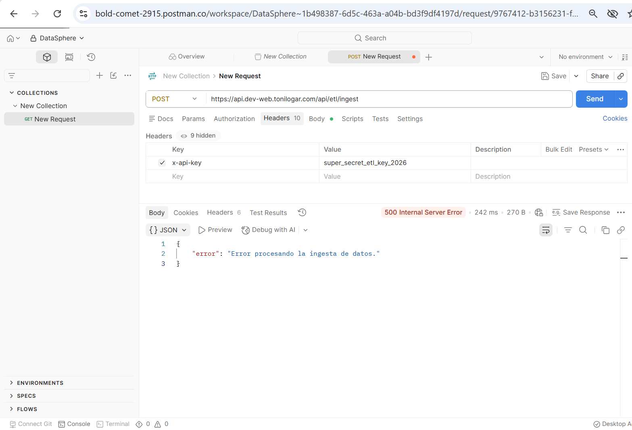Switch to the Overview tab

click(187, 57)
